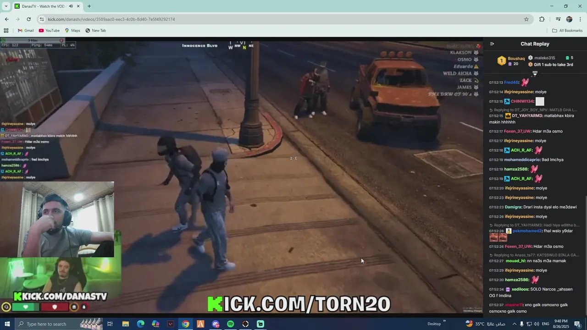
Task: Open a new browser tab
Action: coord(89,6)
